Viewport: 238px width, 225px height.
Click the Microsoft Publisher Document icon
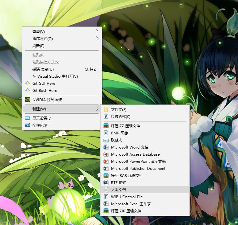click(106, 168)
